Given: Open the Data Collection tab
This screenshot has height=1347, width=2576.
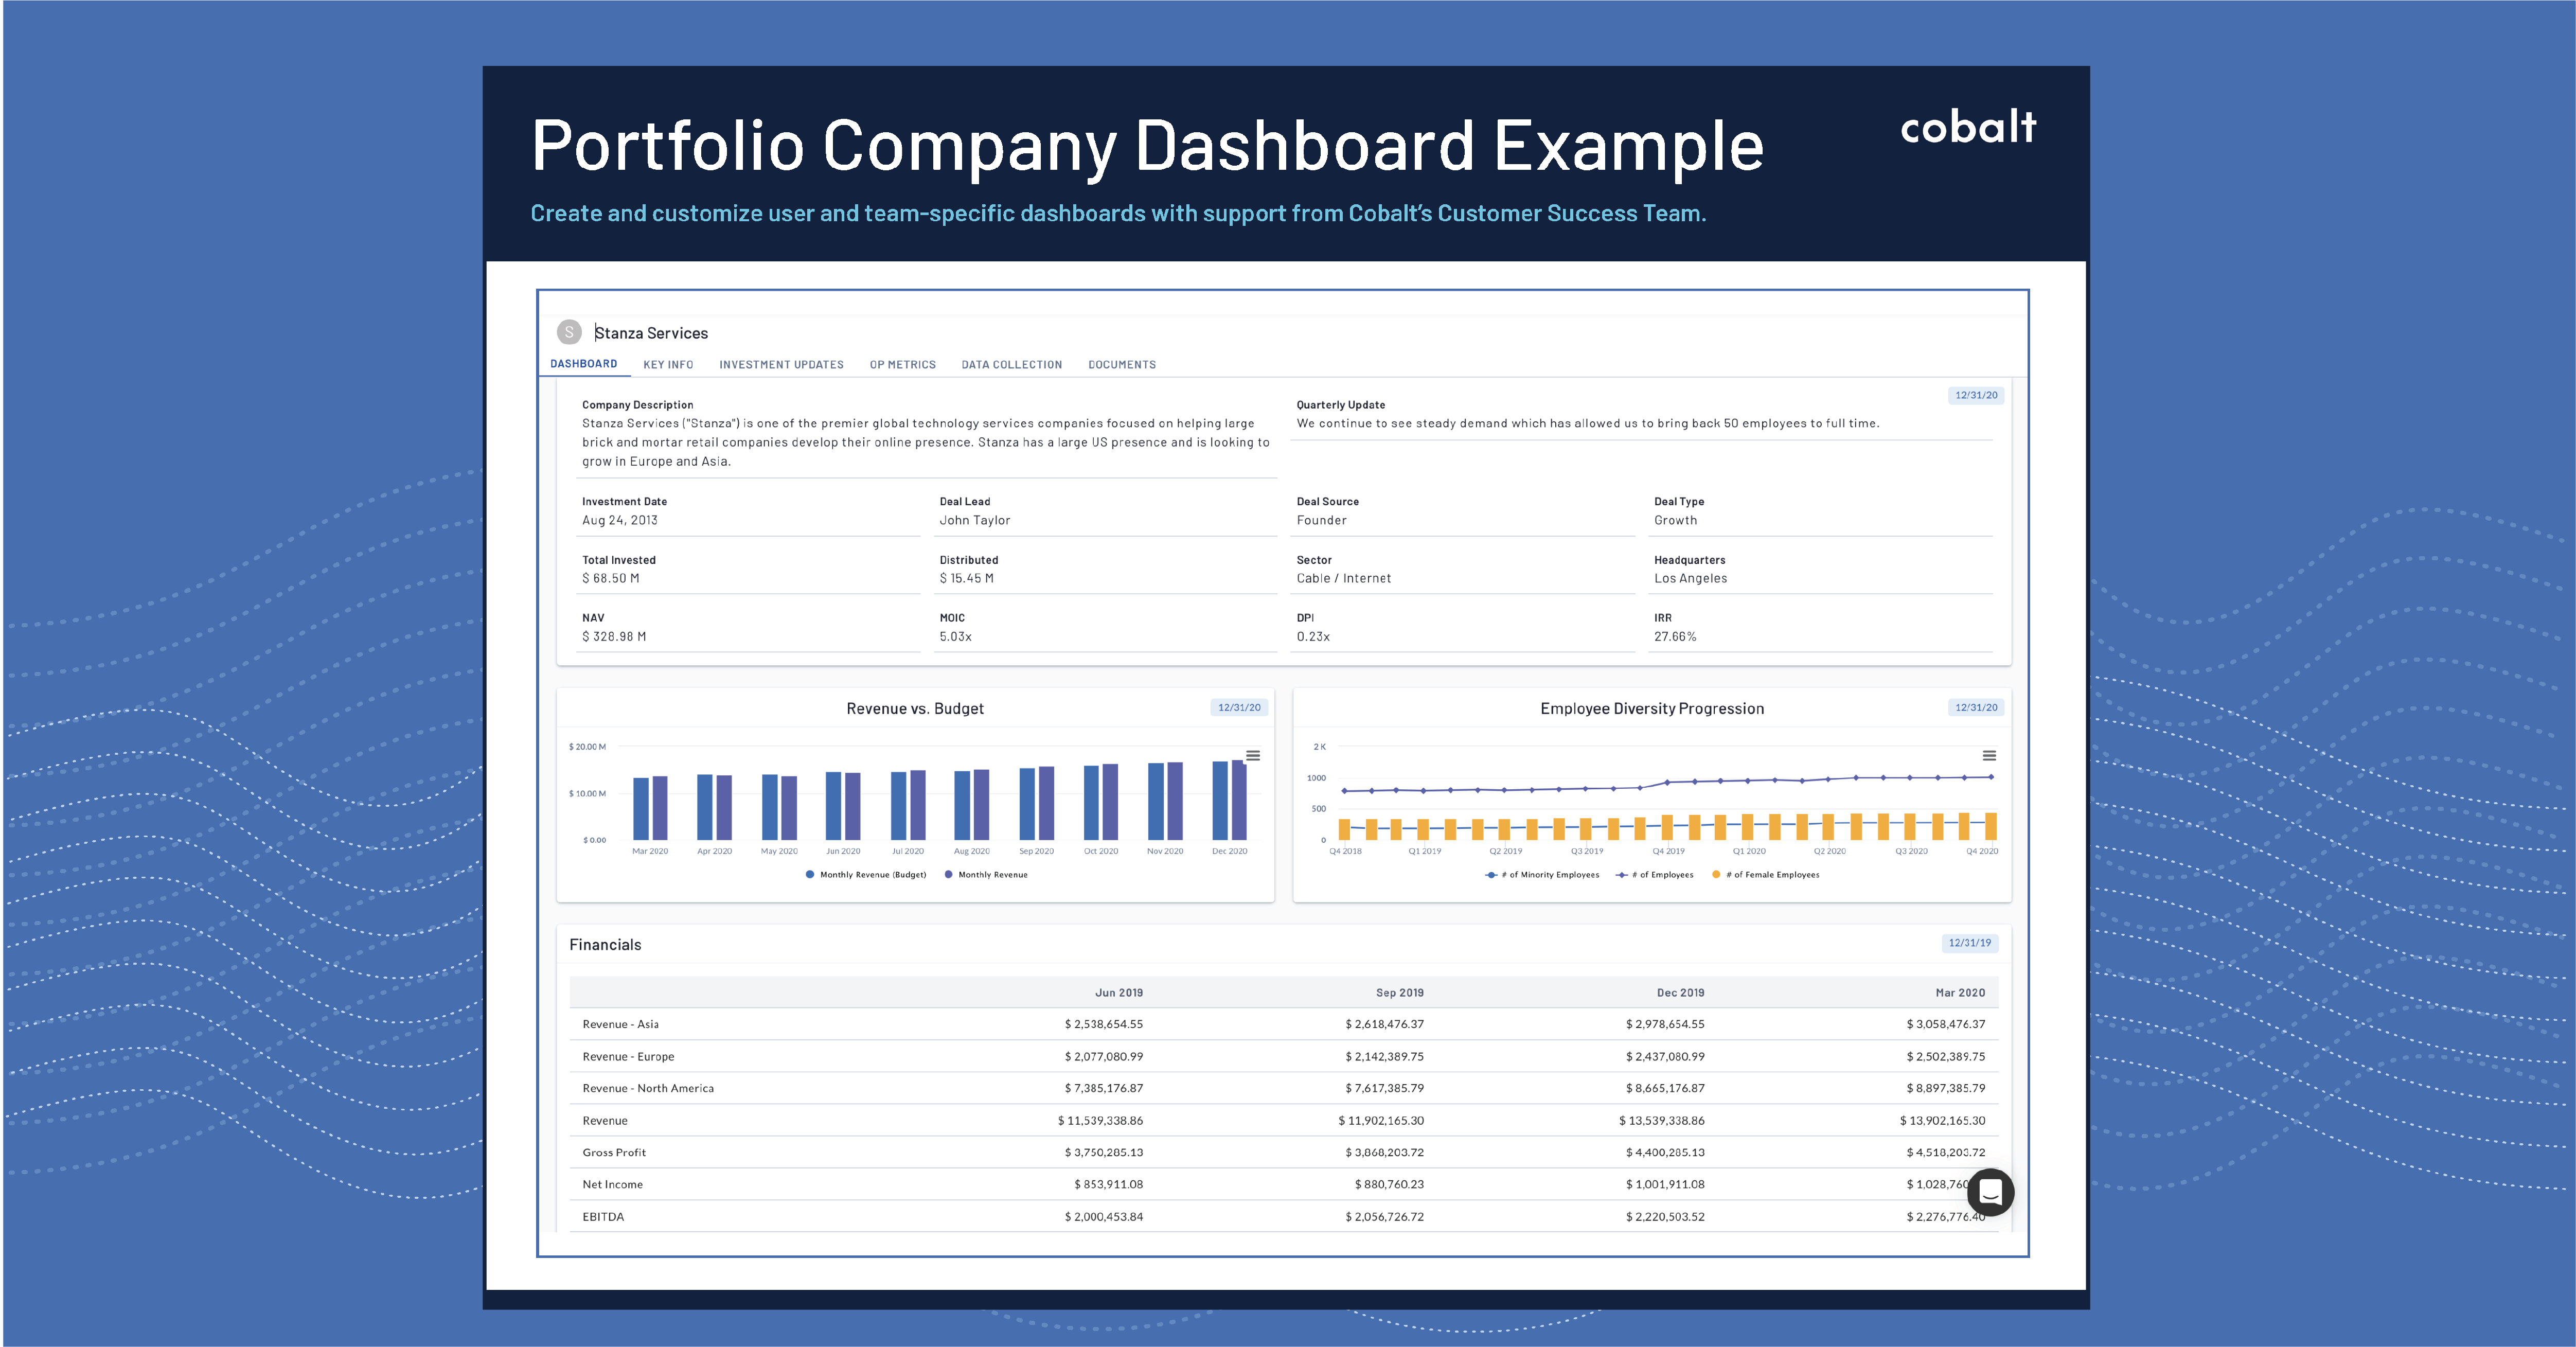Looking at the screenshot, I should click(1011, 364).
